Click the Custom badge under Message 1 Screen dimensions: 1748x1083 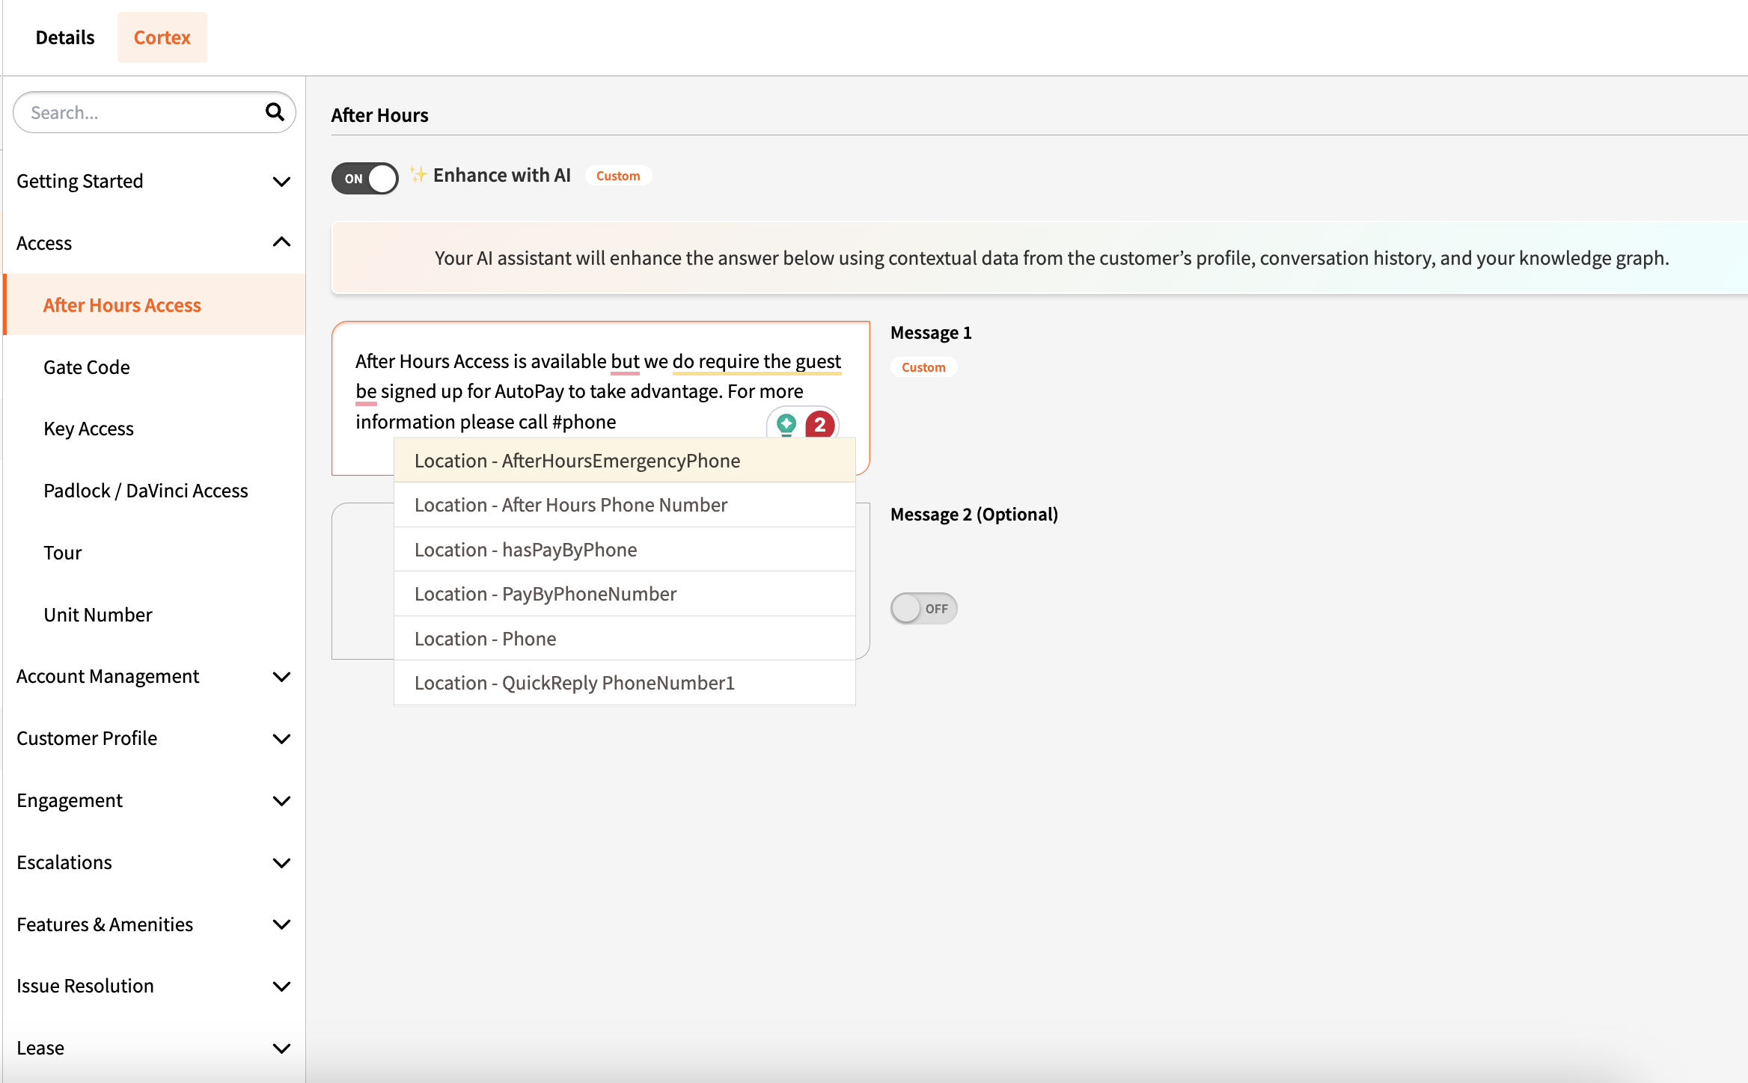pos(923,367)
